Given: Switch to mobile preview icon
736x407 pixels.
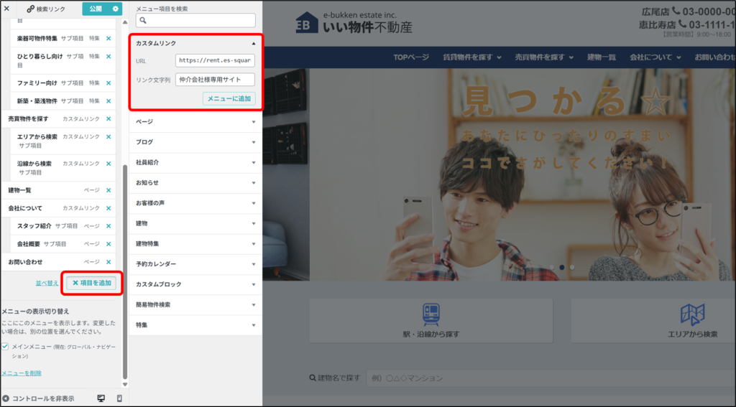Looking at the screenshot, I should click(x=119, y=398).
